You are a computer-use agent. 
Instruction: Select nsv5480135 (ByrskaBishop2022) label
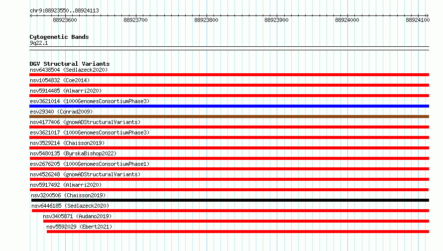pyautogui.click(x=73, y=153)
